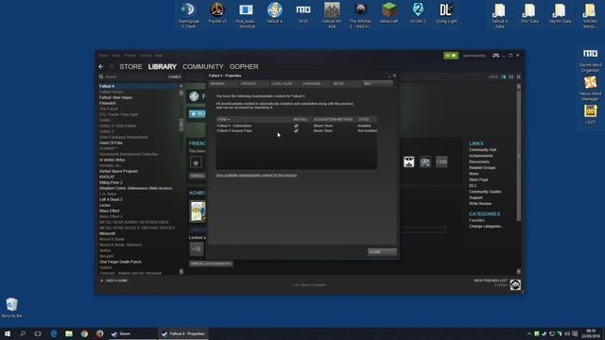Open the green Steam notifications indicator
The height and width of the screenshot is (340, 605).
coord(450,56)
